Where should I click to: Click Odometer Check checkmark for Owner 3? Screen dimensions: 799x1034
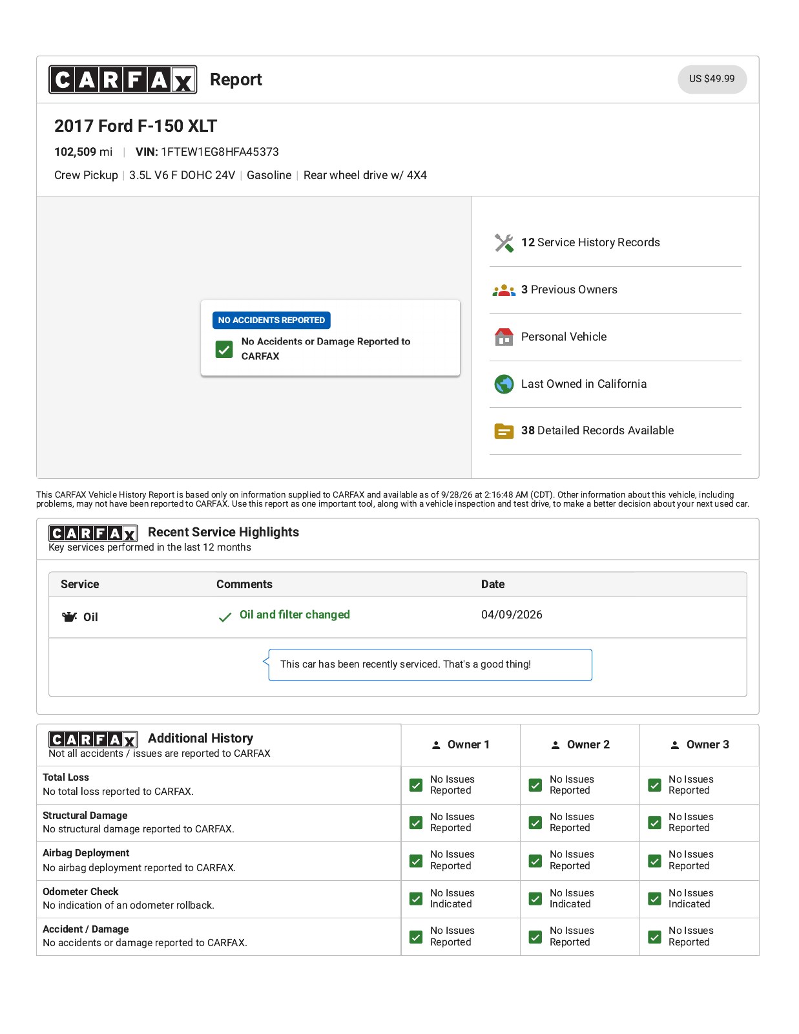(655, 899)
